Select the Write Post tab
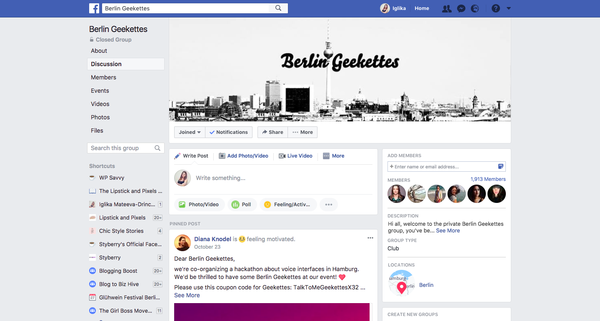The image size is (600, 321). [191, 156]
